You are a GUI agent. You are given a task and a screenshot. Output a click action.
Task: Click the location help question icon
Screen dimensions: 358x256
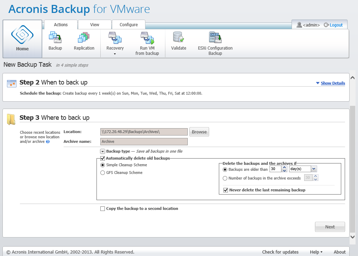(x=48, y=142)
